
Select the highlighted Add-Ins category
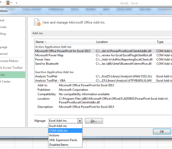tap(12, 75)
